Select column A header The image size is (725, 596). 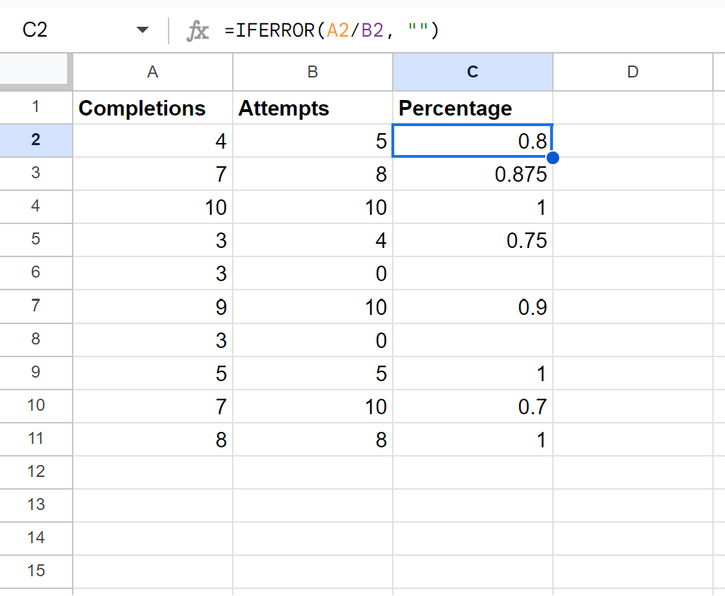pos(152,72)
